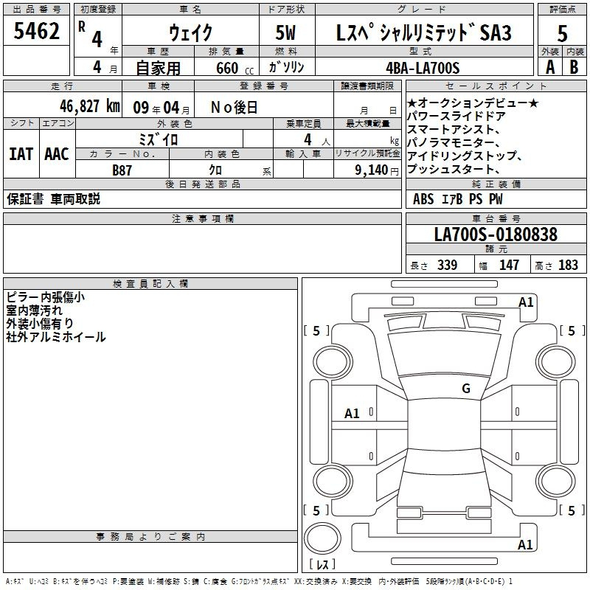Image resolution: width=590 pixels, height=590 pixels.
Task: Select the model code 4BA-LA700S
Action: (423, 68)
